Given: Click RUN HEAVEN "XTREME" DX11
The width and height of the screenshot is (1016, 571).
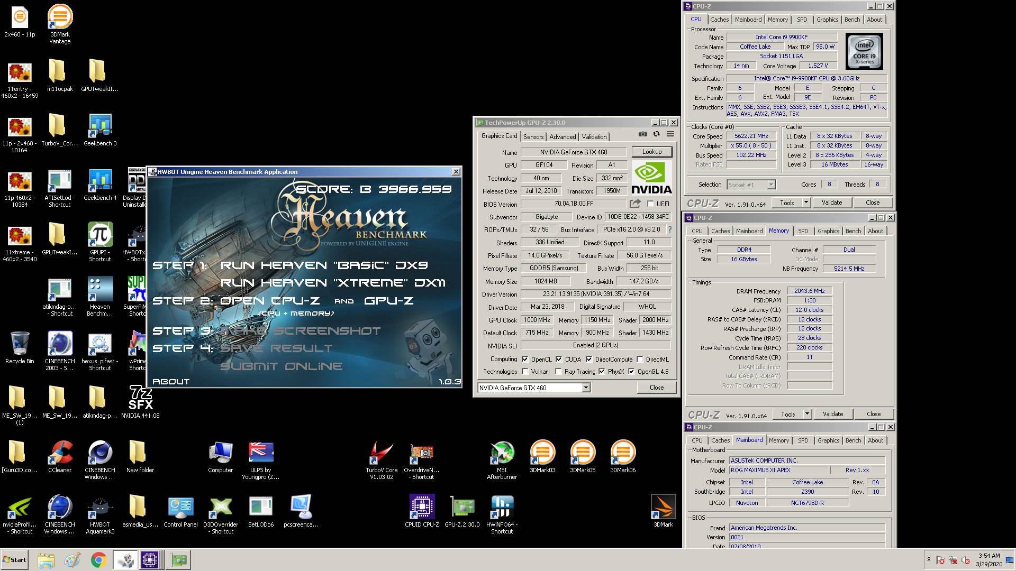Looking at the screenshot, I should [333, 283].
